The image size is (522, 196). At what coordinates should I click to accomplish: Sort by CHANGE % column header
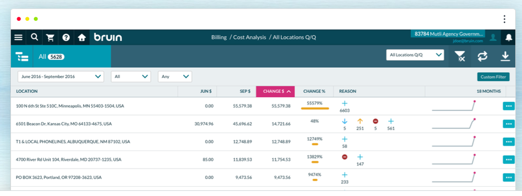coord(314,91)
